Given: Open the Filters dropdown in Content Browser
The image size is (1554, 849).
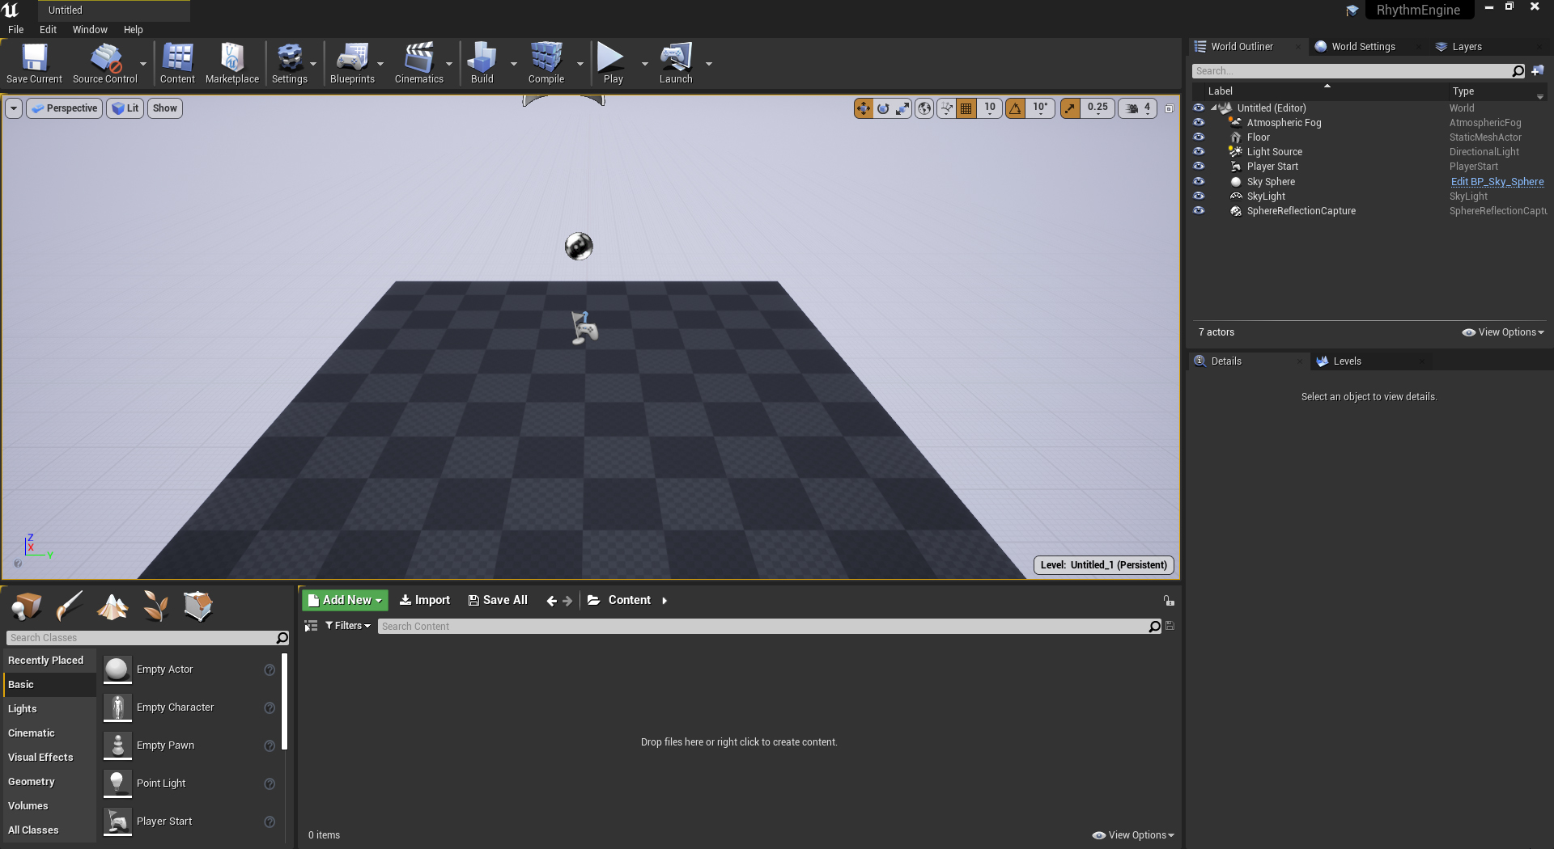Looking at the screenshot, I should pyautogui.click(x=348, y=626).
